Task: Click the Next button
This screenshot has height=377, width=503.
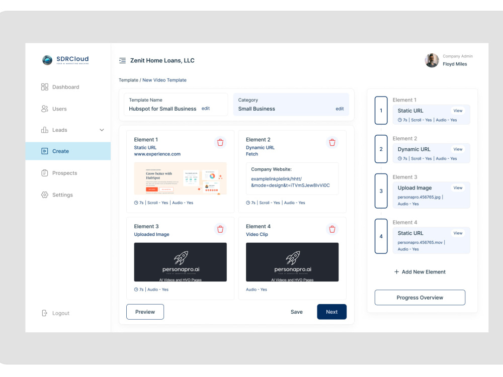Action: [x=331, y=312]
